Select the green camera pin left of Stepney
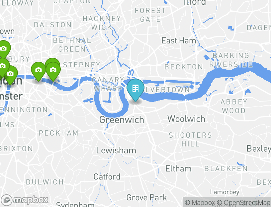This screenshot has width=271, height=207. tap(53, 71)
